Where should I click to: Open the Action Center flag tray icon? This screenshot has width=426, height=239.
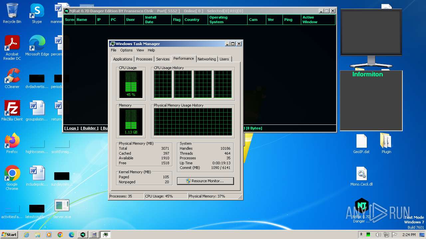(394, 235)
